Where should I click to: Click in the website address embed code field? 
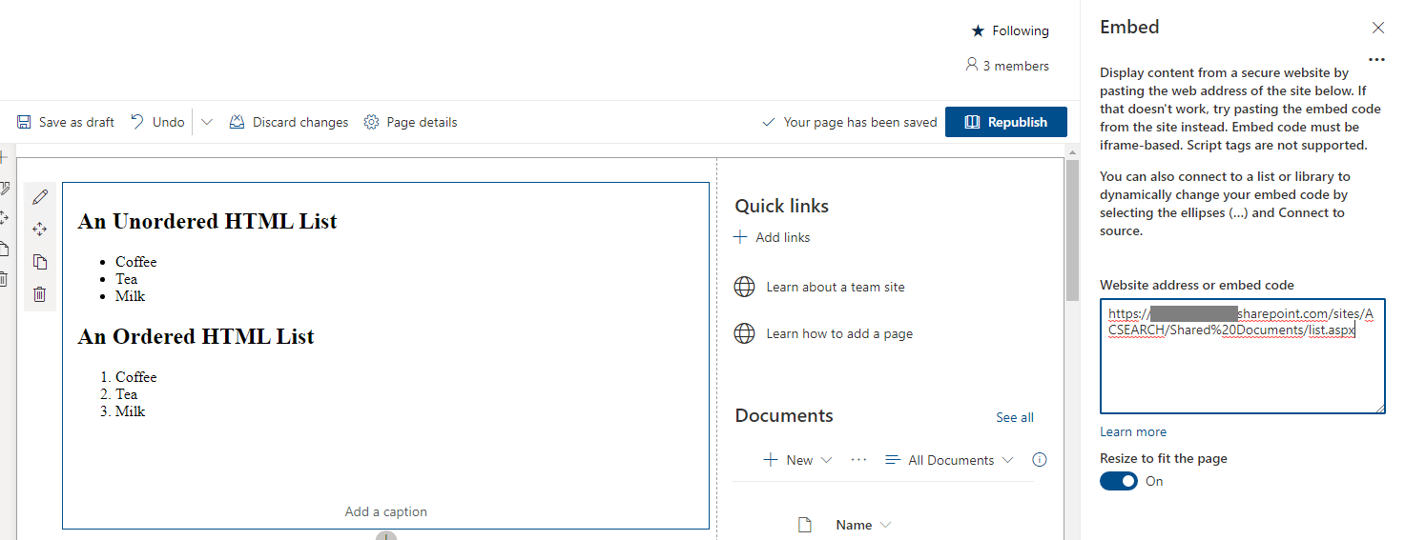point(1242,356)
